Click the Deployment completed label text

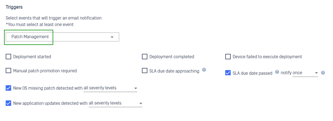(x=172, y=57)
